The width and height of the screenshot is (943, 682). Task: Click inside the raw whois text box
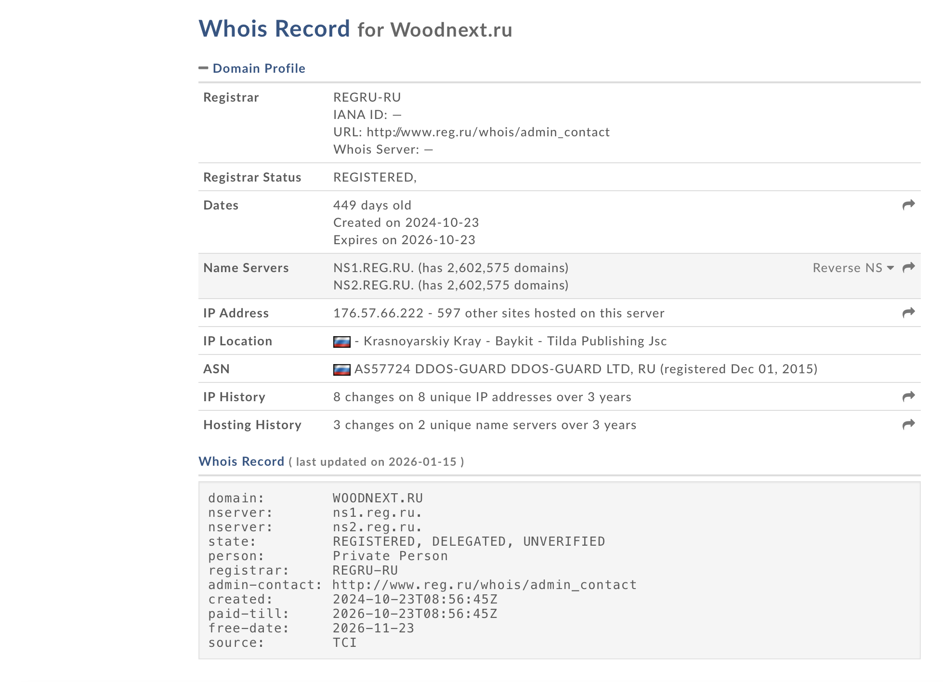(x=559, y=570)
